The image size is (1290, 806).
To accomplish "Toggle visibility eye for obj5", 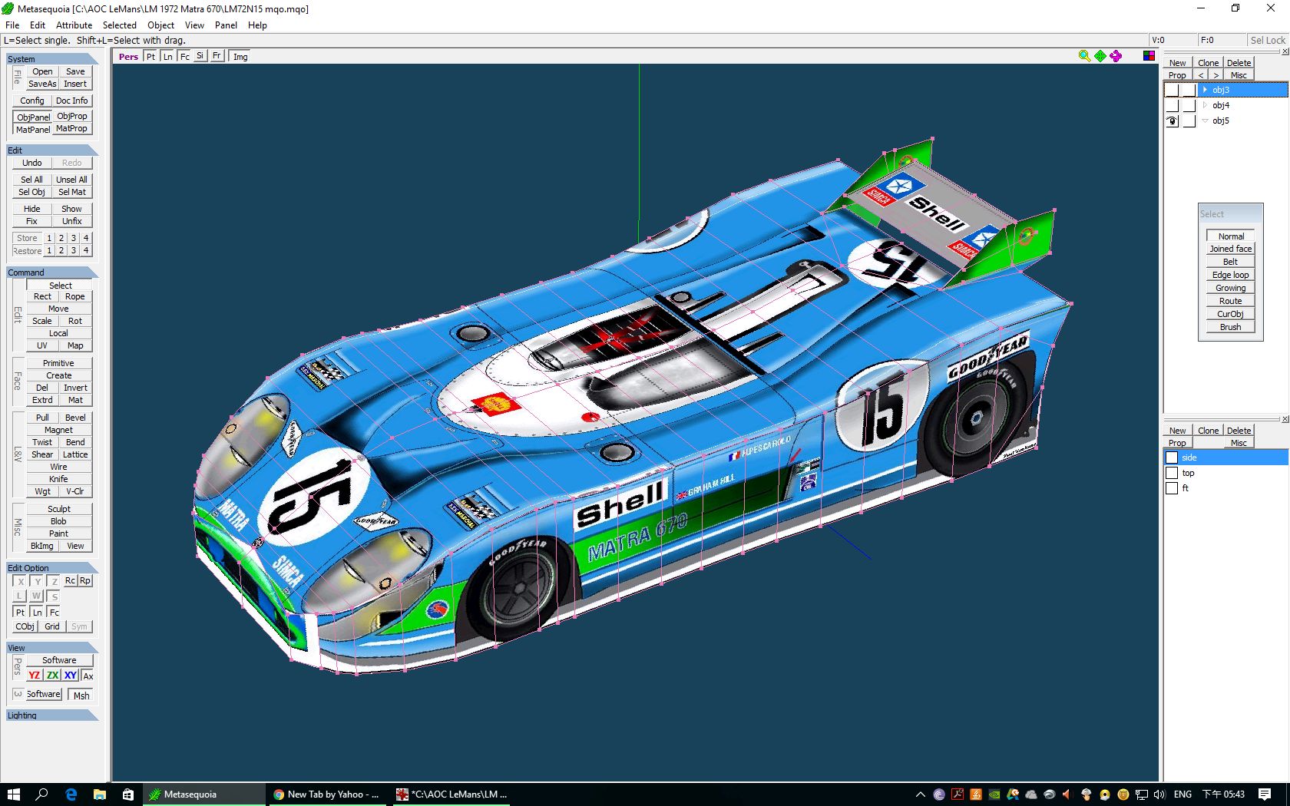I will pyautogui.click(x=1172, y=121).
